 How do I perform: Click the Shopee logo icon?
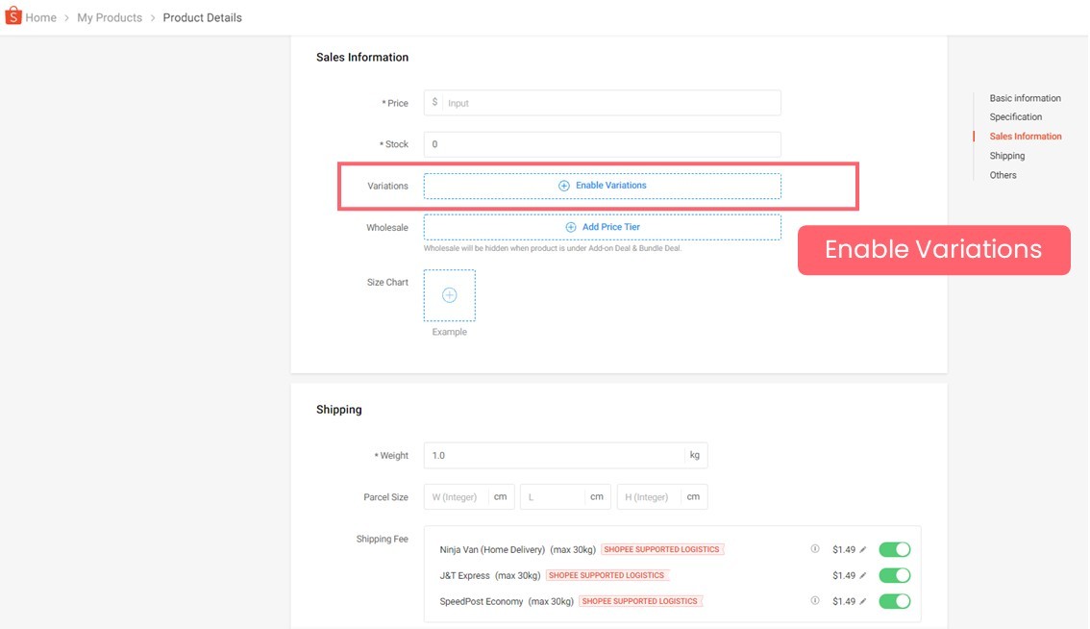13,15
